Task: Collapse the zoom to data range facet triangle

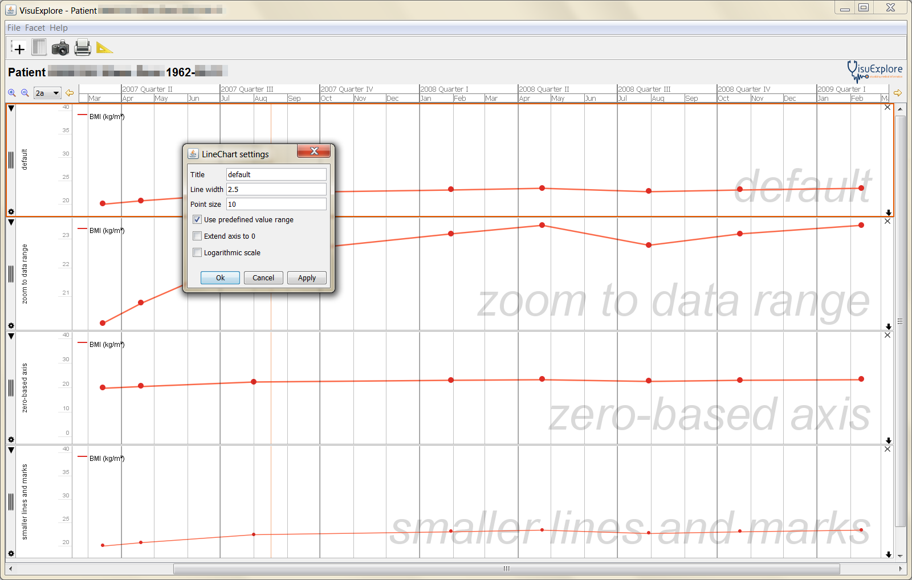Action: 11,222
